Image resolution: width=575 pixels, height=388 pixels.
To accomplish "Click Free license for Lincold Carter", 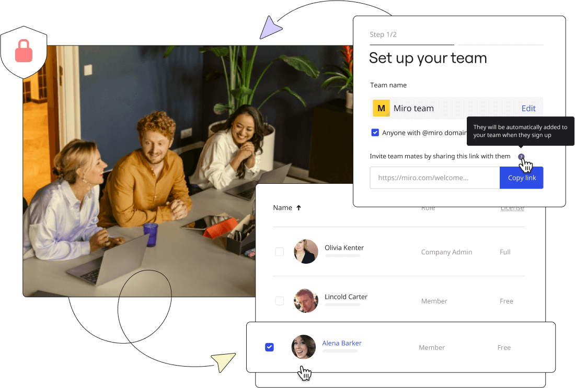I will [x=506, y=301].
